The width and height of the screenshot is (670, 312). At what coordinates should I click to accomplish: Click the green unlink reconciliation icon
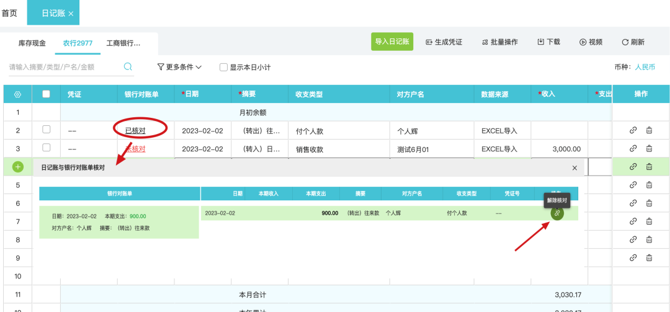click(x=557, y=213)
